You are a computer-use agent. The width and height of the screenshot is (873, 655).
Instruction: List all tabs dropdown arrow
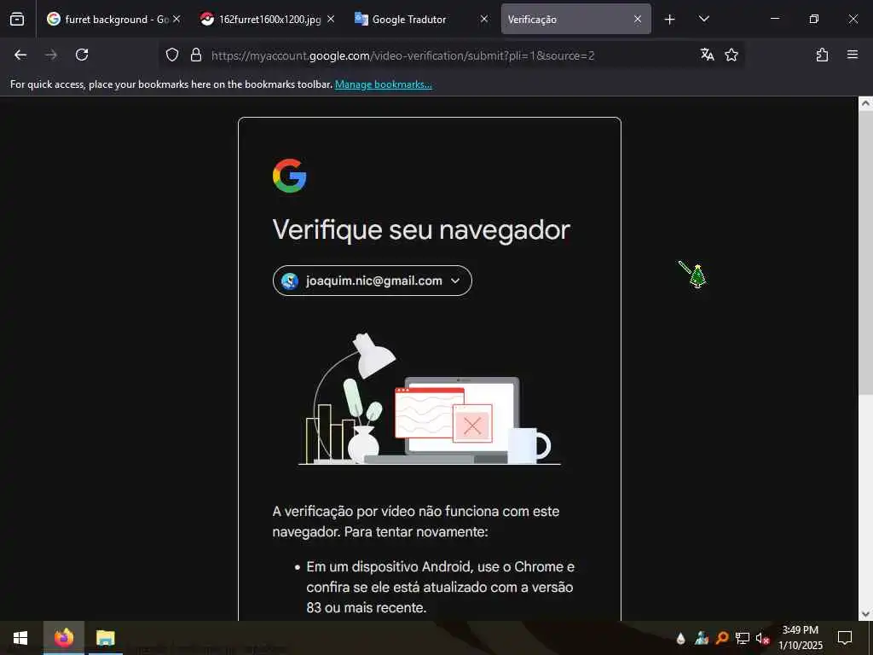click(x=703, y=19)
